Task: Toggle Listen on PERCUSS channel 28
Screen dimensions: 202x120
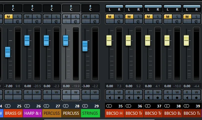Action: point(66,22)
